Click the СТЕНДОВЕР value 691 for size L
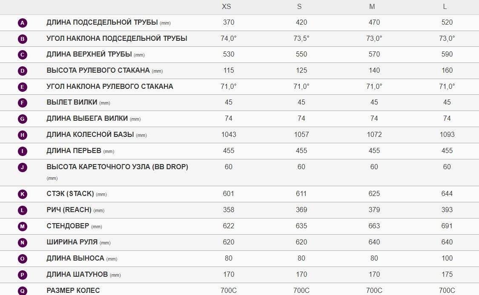The image size is (479, 295). (x=447, y=226)
